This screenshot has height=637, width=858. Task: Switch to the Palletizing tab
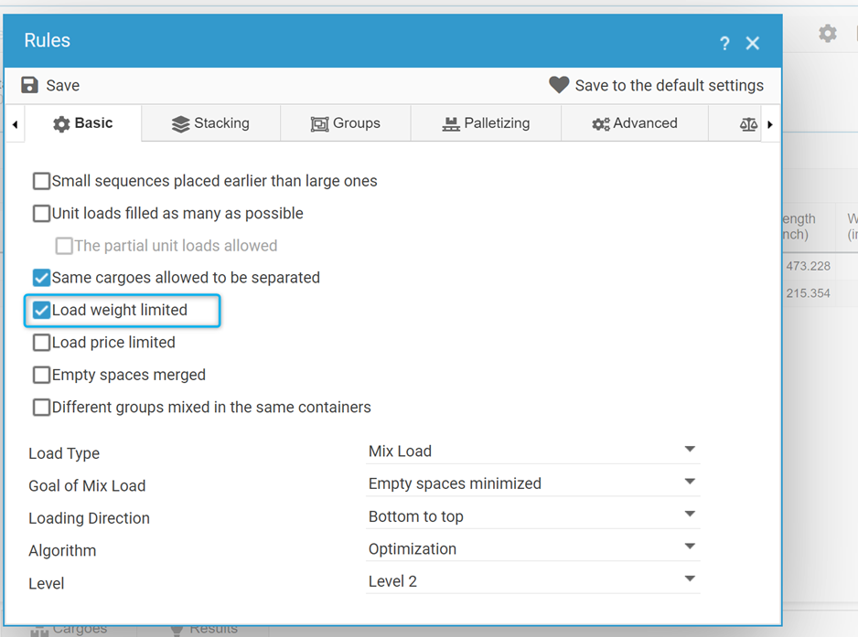pyautogui.click(x=486, y=123)
